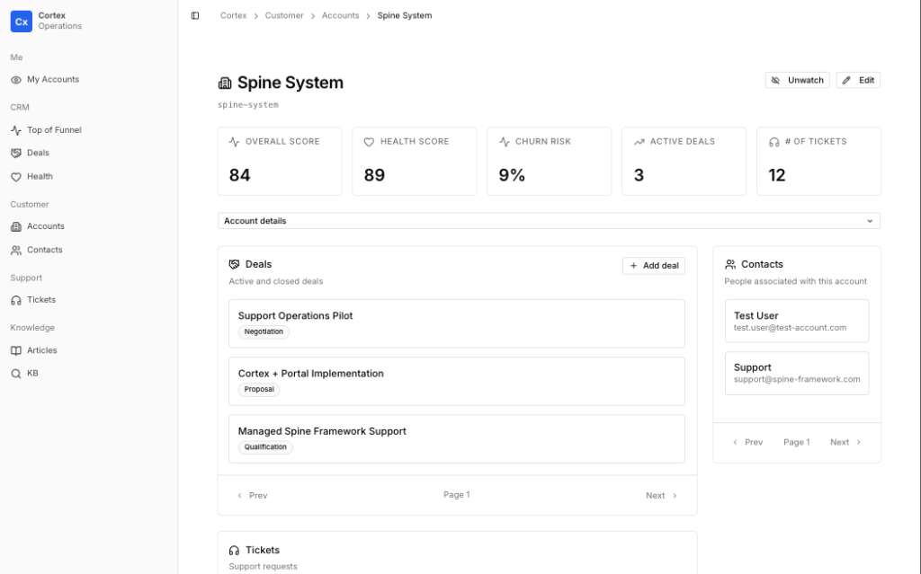This screenshot has width=921, height=574.
Task: Click the Overall Score activity icon
Action: click(x=235, y=141)
